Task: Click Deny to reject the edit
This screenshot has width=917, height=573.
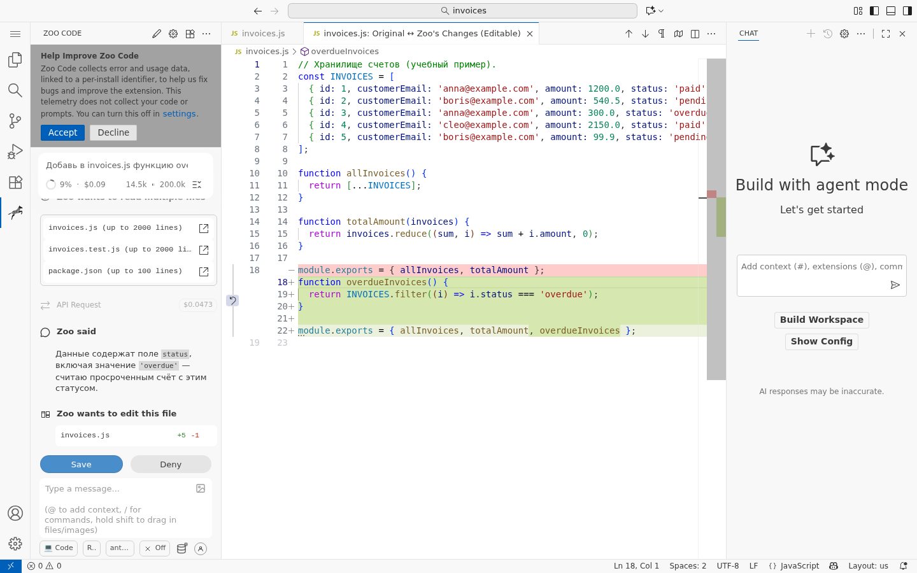Action: click(x=171, y=464)
